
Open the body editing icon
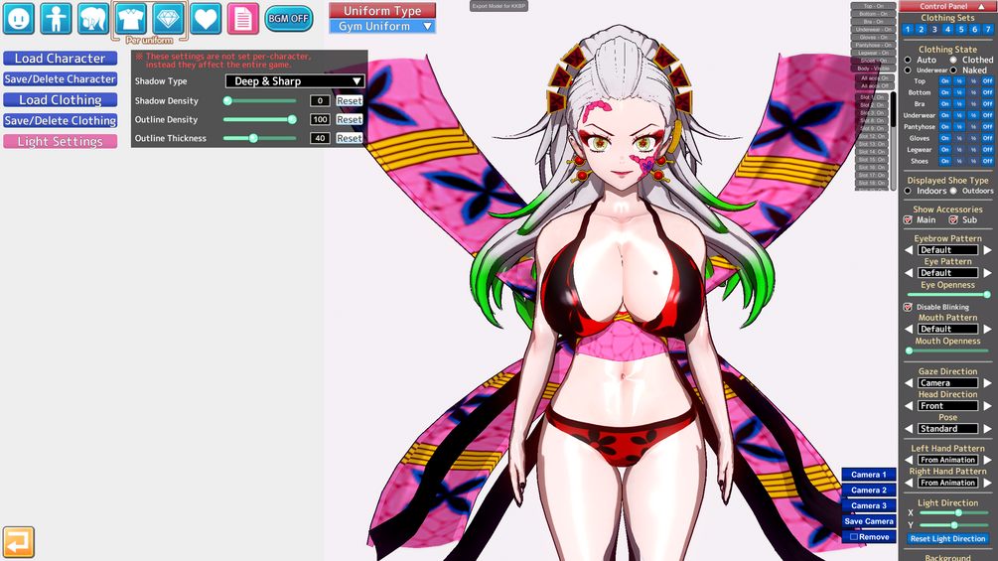tap(56, 19)
